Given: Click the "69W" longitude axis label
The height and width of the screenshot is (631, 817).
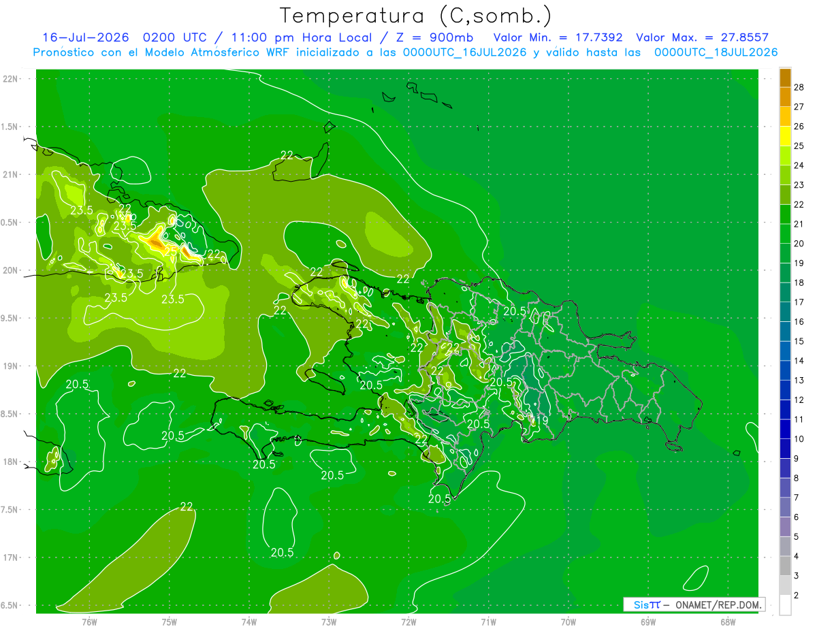Looking at the screenshot, I should coord(648,621).
